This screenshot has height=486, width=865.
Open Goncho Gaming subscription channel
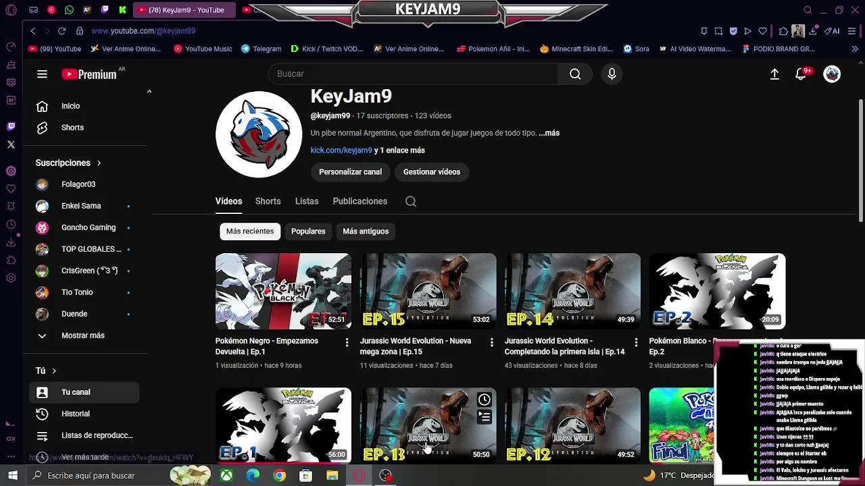84,227
